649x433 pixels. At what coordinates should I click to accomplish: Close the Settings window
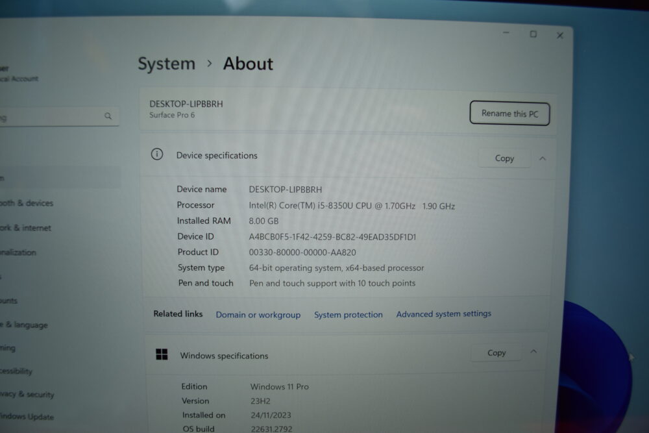click(560, 36)
